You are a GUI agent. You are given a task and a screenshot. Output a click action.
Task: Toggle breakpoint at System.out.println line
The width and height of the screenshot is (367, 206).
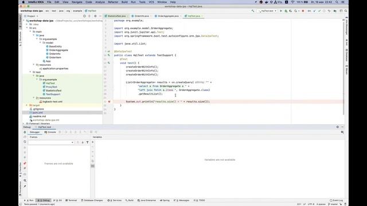point(109,102)
